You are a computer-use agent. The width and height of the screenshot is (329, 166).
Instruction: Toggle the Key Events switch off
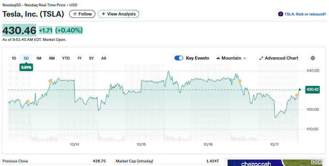pos(179,58)
